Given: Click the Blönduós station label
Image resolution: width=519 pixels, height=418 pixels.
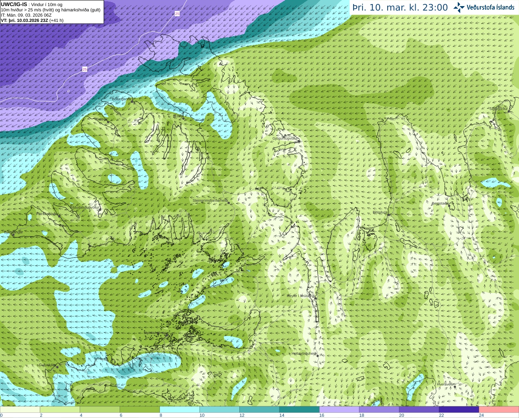Looking at the screenshot, I should [380, 212].
